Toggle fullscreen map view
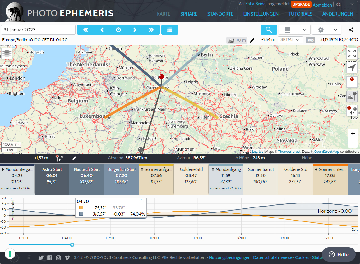This screenshot has width=360, height=264. point(352,53)
